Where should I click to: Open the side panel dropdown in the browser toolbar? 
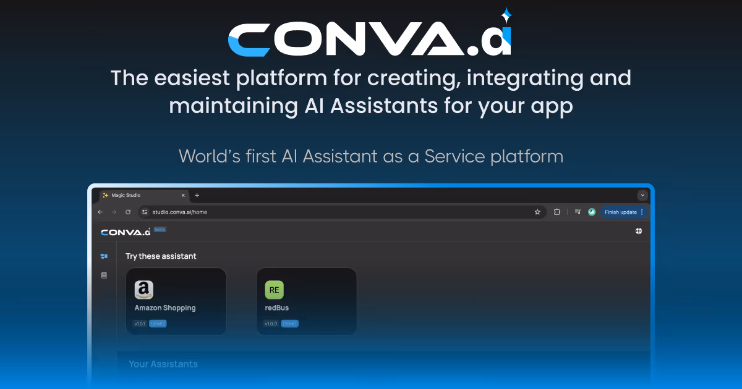(x=578, y=212)
